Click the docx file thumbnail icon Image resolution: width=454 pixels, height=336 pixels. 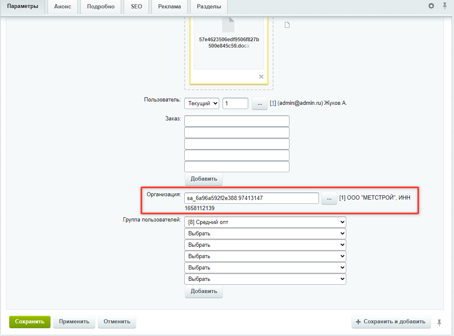[x=228, y=24]
